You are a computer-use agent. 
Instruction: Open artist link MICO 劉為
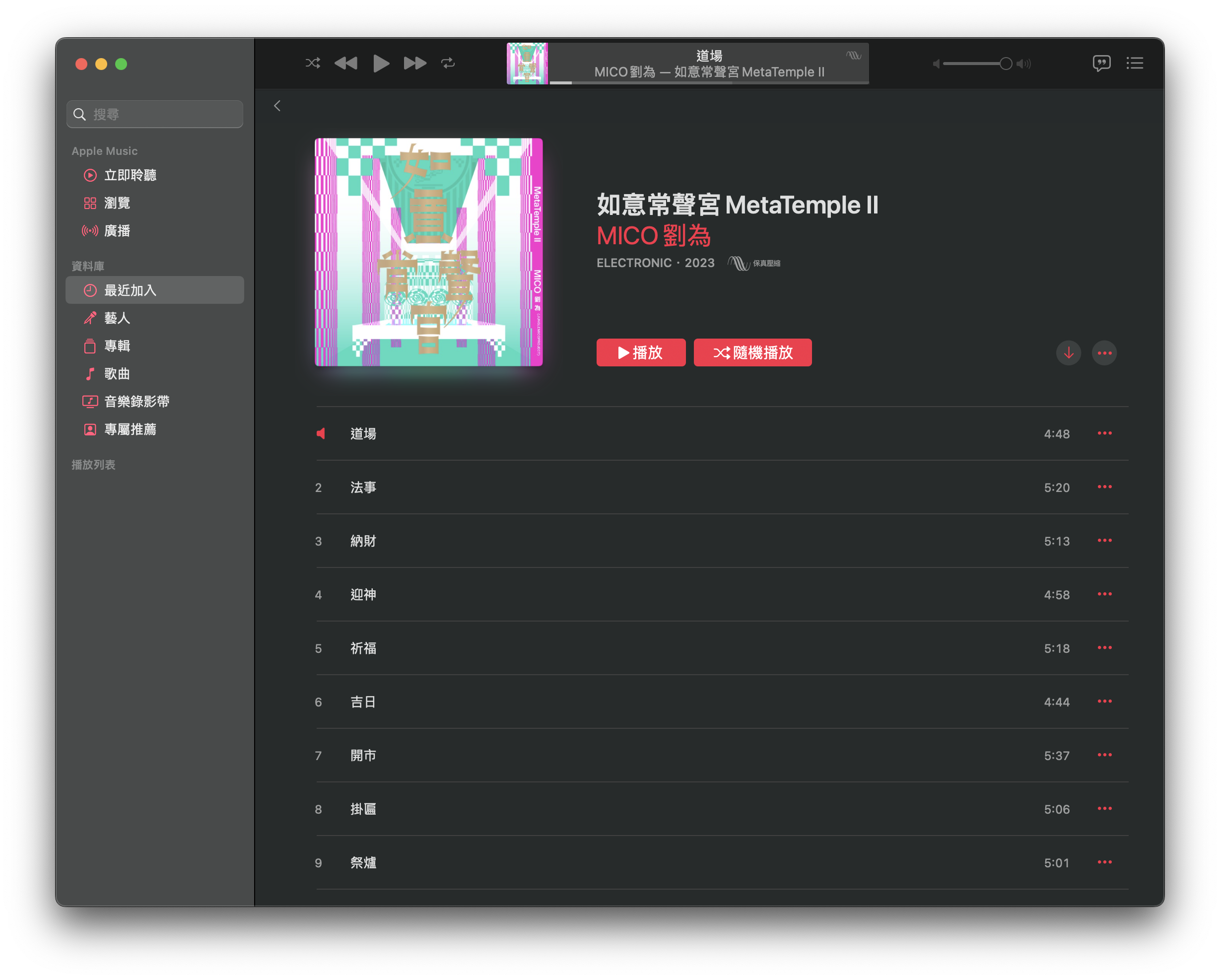[653, 235]
